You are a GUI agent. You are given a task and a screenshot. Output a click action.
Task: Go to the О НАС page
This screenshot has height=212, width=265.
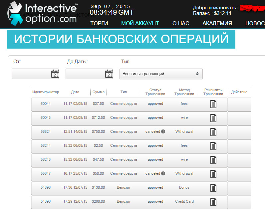pyautogui.click(x=181, y=23)
